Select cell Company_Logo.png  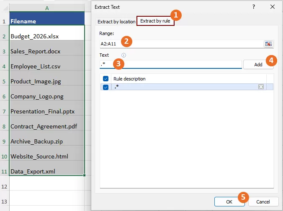pos(47,93)
